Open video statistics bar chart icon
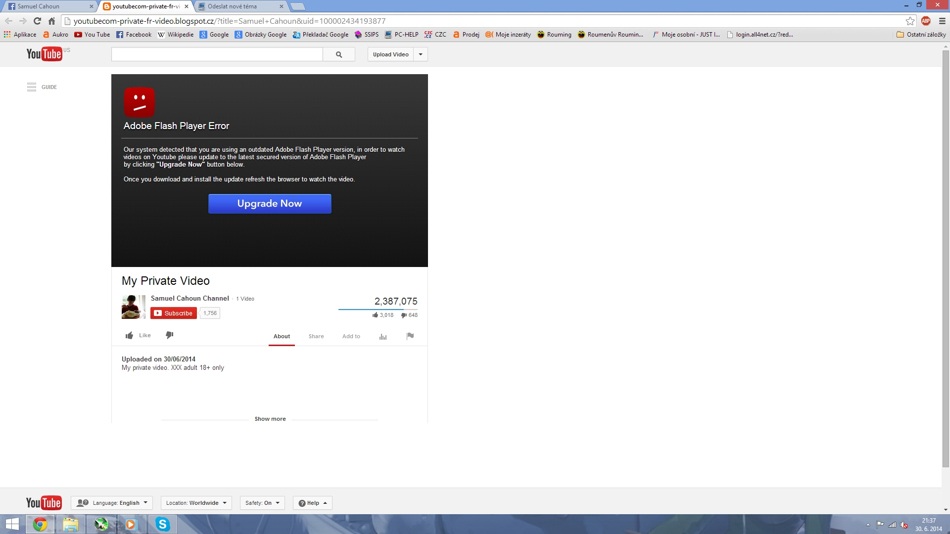The image size is (950, 534). coord(383,337)
